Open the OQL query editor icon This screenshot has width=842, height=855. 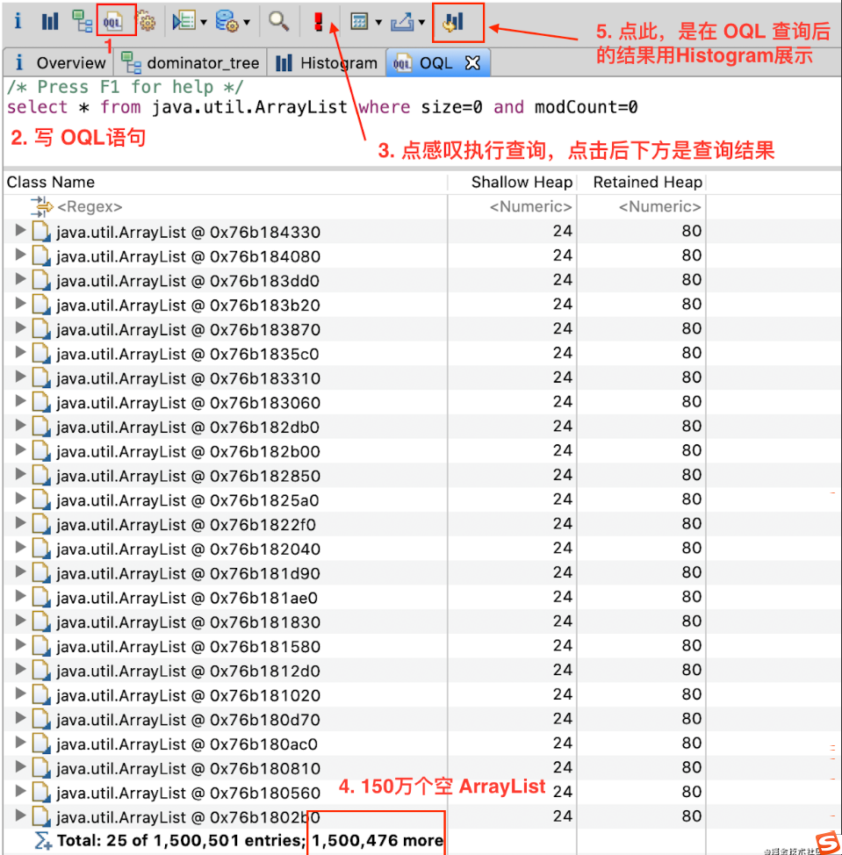tap(113, 22)
